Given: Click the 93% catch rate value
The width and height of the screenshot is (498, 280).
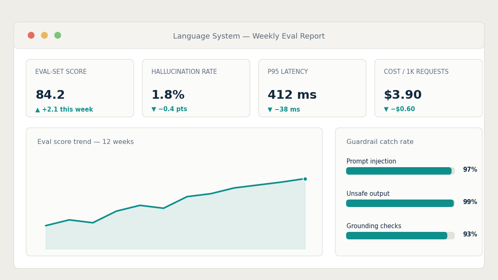Looking at the screenshot, I should (470, 234).
